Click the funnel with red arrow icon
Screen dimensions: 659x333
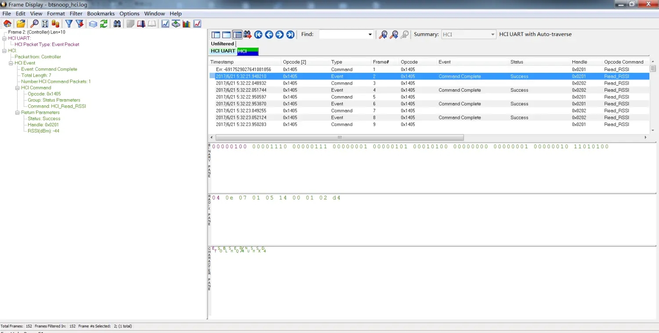80,24
